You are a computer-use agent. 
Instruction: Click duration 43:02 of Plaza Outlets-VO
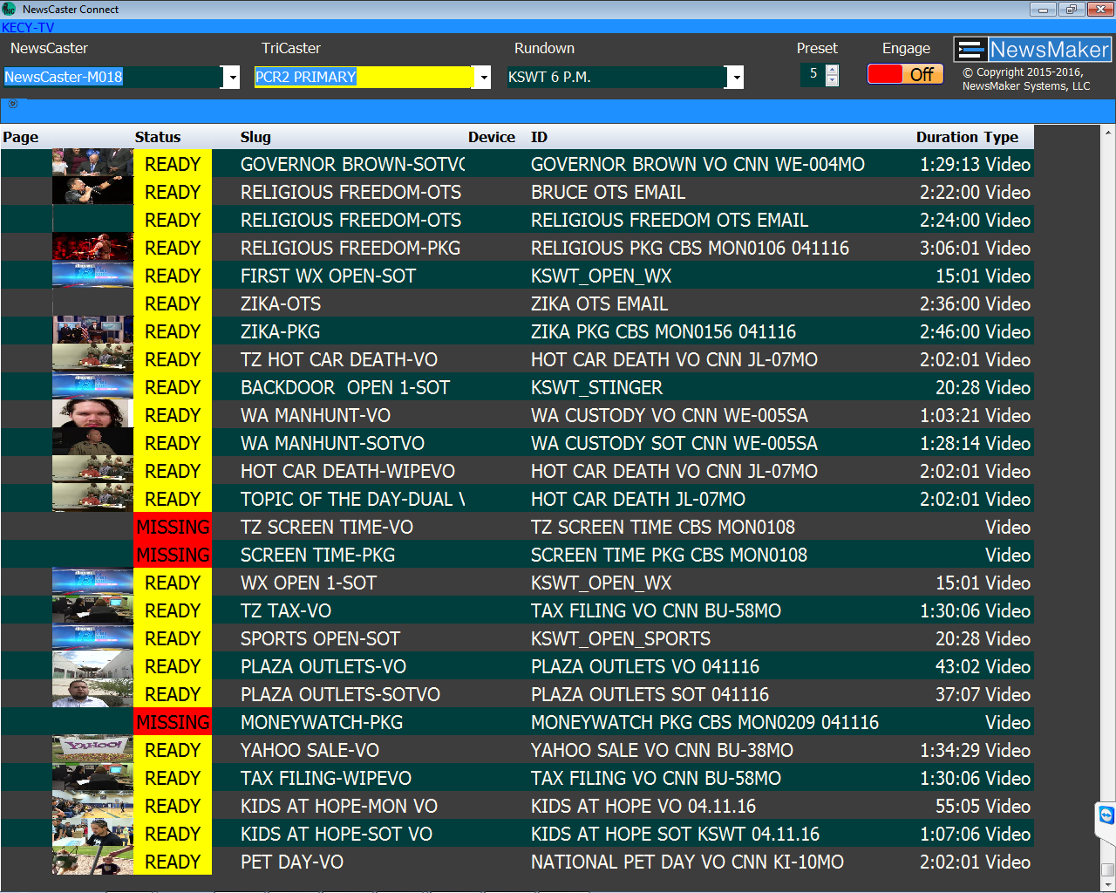(958, 666)
